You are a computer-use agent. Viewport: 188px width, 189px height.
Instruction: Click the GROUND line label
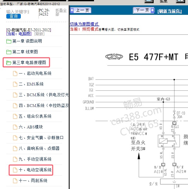[x=88, y=102]
